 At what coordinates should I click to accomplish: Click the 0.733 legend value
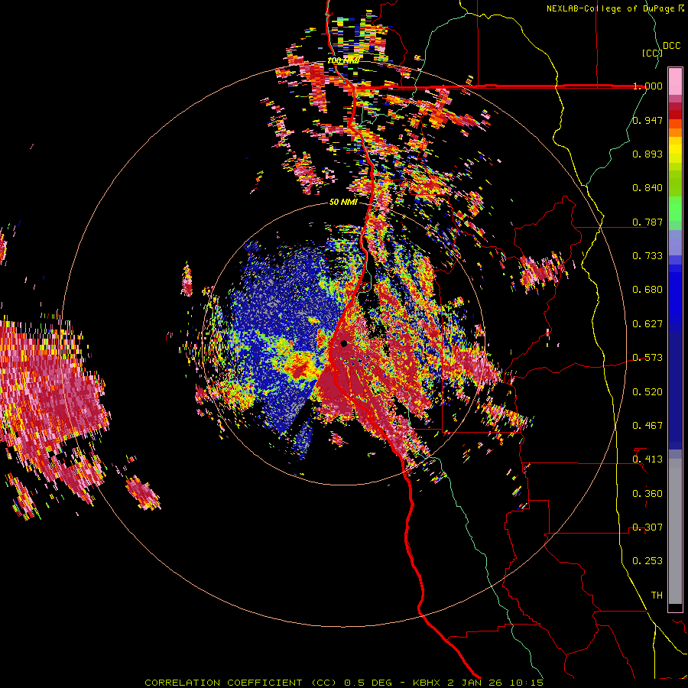647,256
